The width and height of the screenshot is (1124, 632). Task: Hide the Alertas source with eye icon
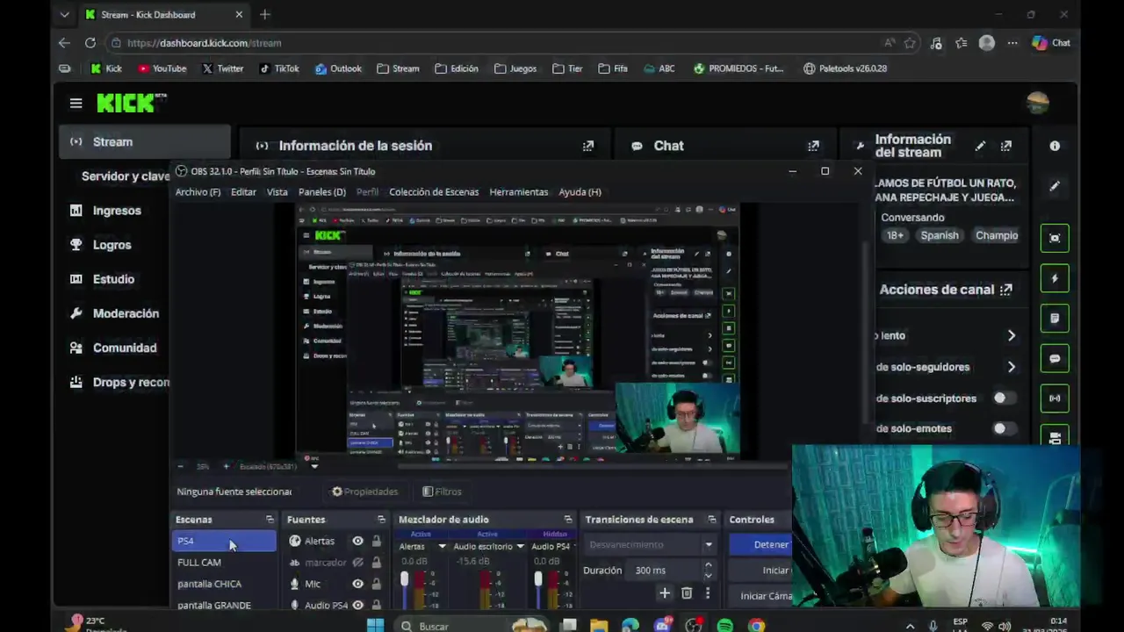tap(357, 541)
